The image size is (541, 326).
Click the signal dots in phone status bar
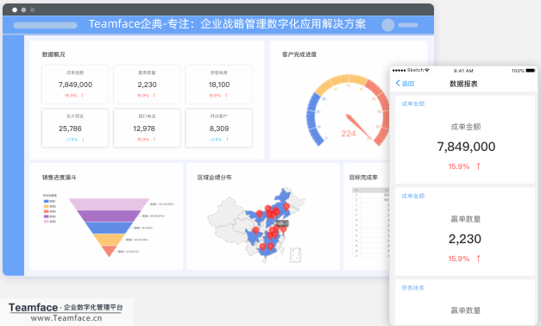point(399,71)
